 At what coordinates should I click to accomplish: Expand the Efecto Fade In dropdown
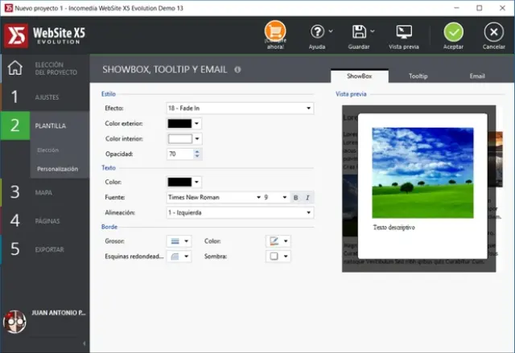[240, 108]
